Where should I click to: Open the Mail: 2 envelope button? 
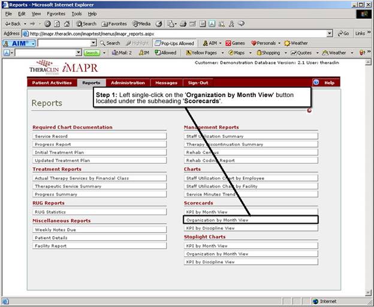click(122, 53)
